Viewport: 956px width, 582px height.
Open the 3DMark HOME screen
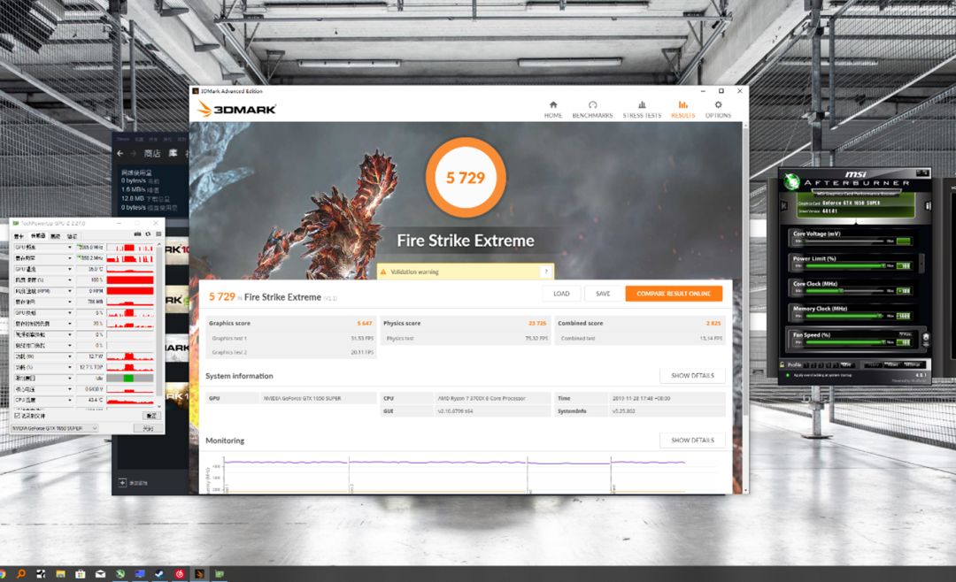(552, 108)
